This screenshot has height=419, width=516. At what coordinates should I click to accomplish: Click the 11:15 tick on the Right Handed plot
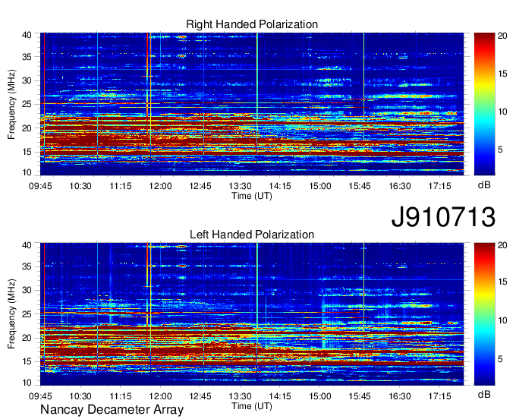click(x=121, y=186)
